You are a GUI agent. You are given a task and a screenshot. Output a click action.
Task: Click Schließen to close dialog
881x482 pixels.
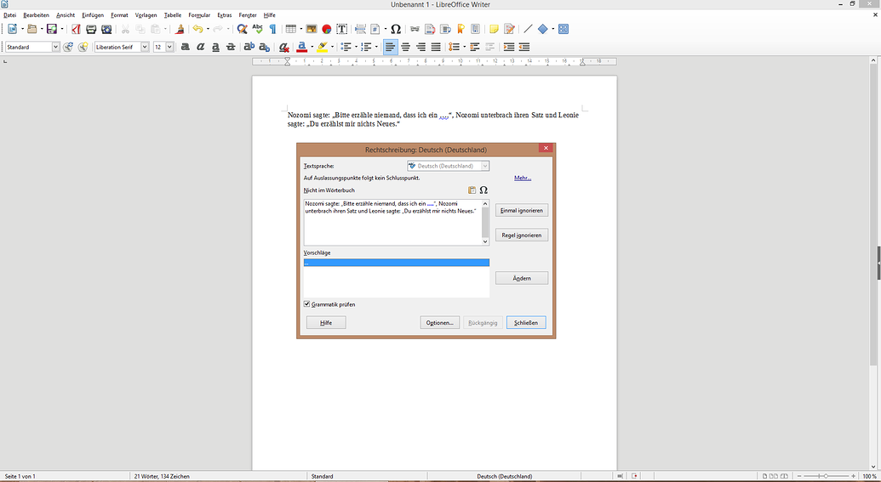[526, 323]
